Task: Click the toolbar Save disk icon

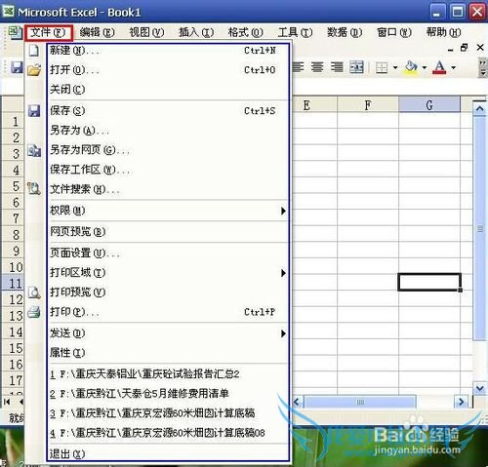Action: tap(17, 67)
